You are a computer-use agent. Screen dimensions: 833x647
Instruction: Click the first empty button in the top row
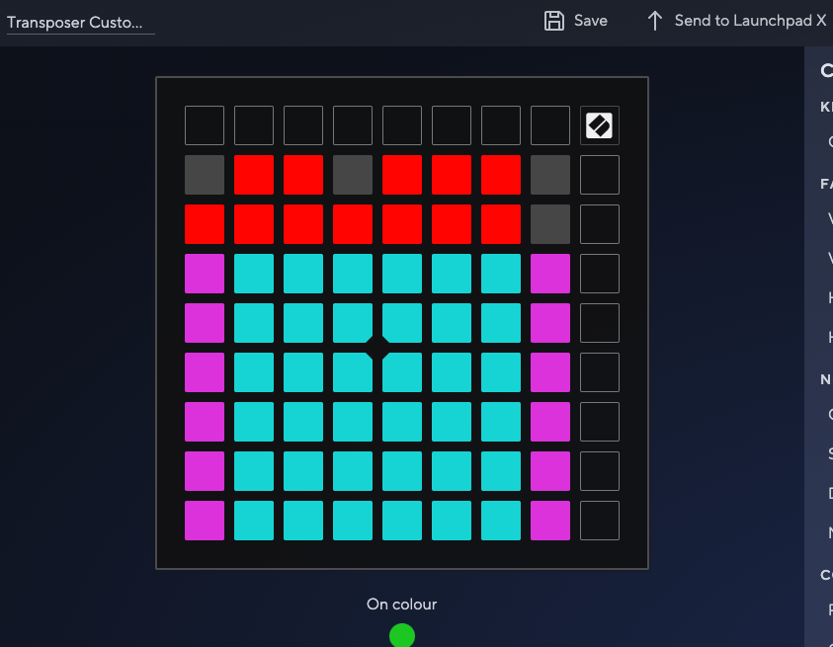click(x=205, y=125)
